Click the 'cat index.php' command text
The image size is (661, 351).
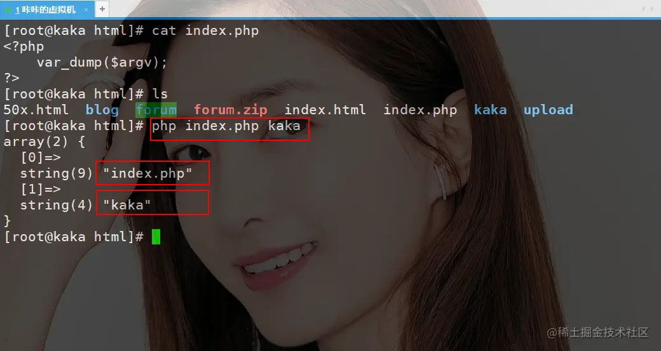tap(205, 30)
